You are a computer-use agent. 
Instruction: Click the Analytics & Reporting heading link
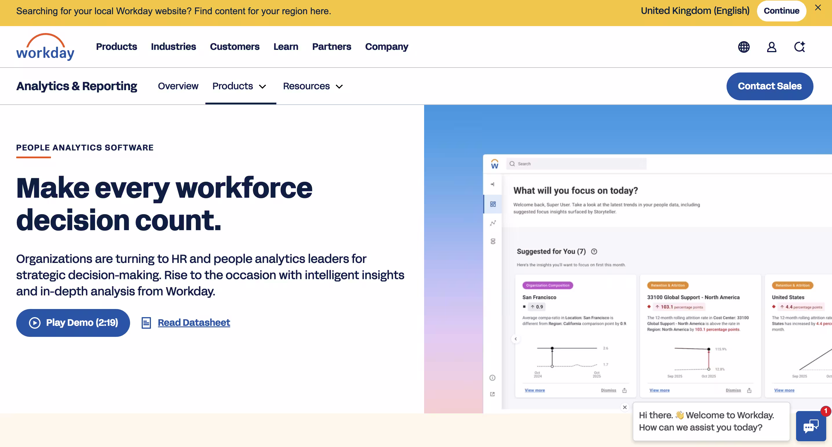(x=76, y=86)
